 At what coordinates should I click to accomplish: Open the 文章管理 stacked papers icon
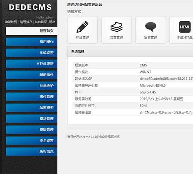click(117, 27)
